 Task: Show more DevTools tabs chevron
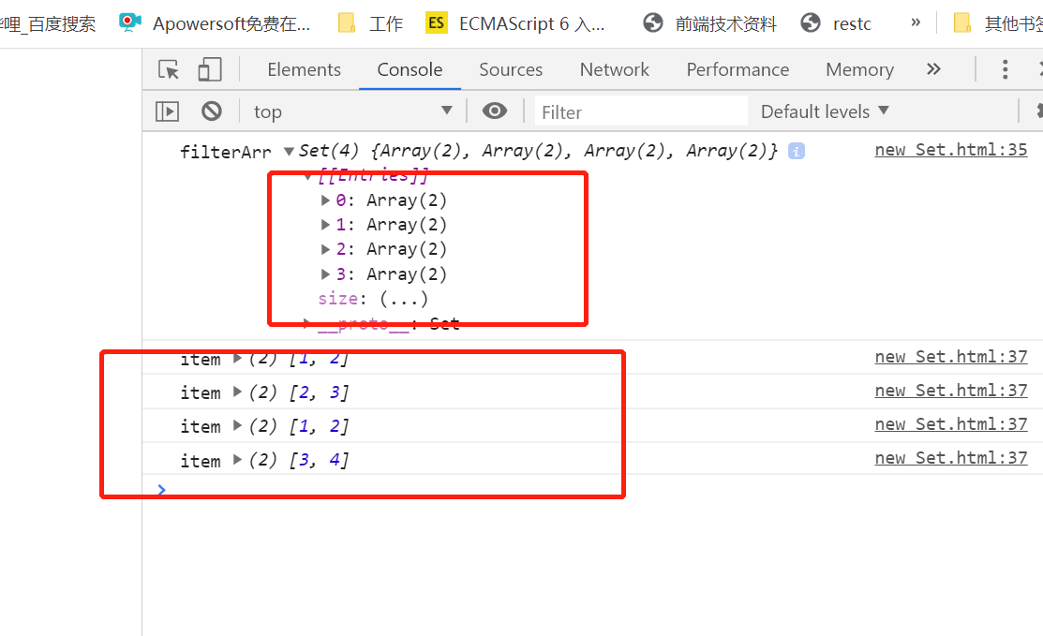point(934,69)
